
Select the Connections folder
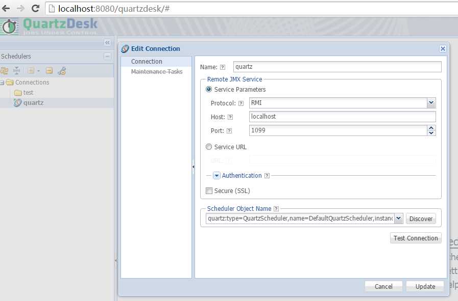pyautogui.click(x=32, y=83)
